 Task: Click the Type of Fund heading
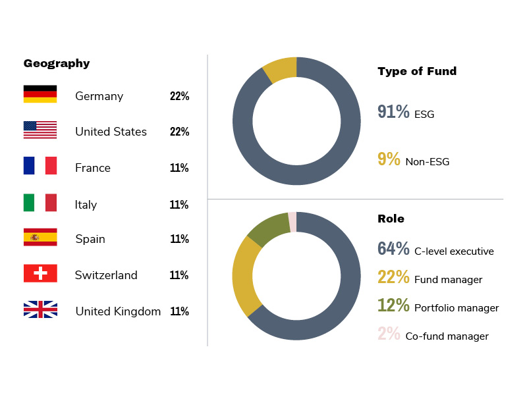[x=417, y=71]
